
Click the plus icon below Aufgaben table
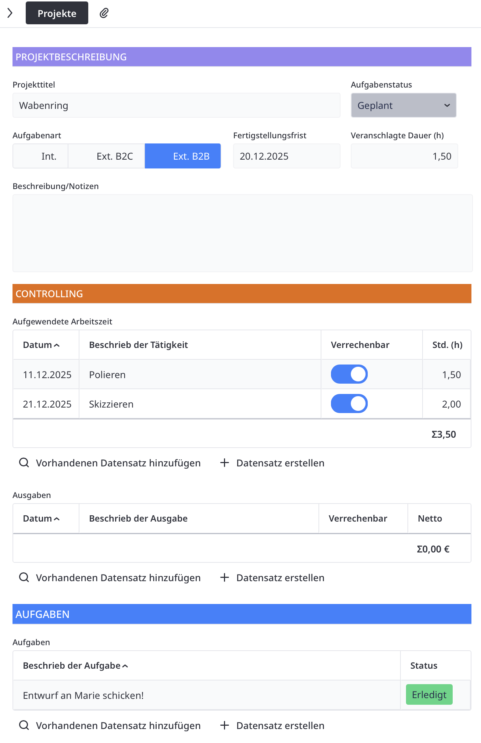224,725
